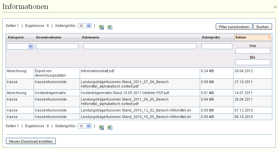Viewport: 278px width, 150px height.
Task: Focus the Dateiname filter field
Action: pos(140,46)
